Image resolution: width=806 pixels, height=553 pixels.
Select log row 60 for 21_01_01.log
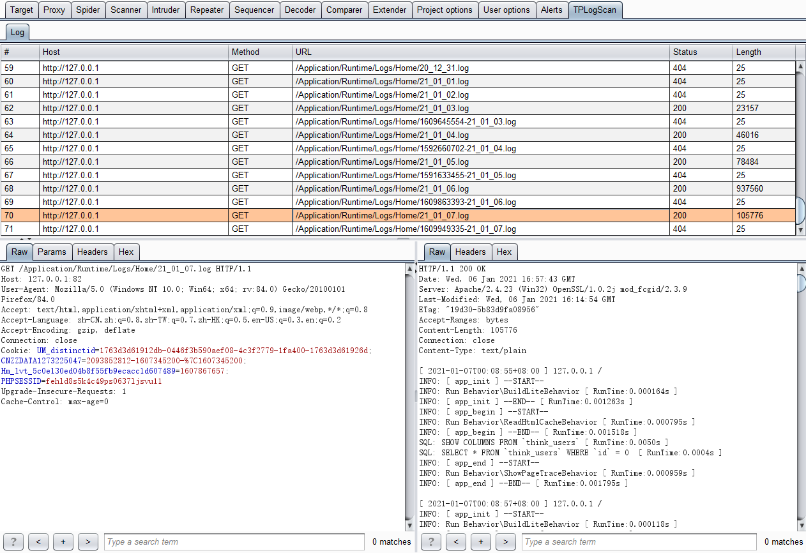[x=398, y=81]
